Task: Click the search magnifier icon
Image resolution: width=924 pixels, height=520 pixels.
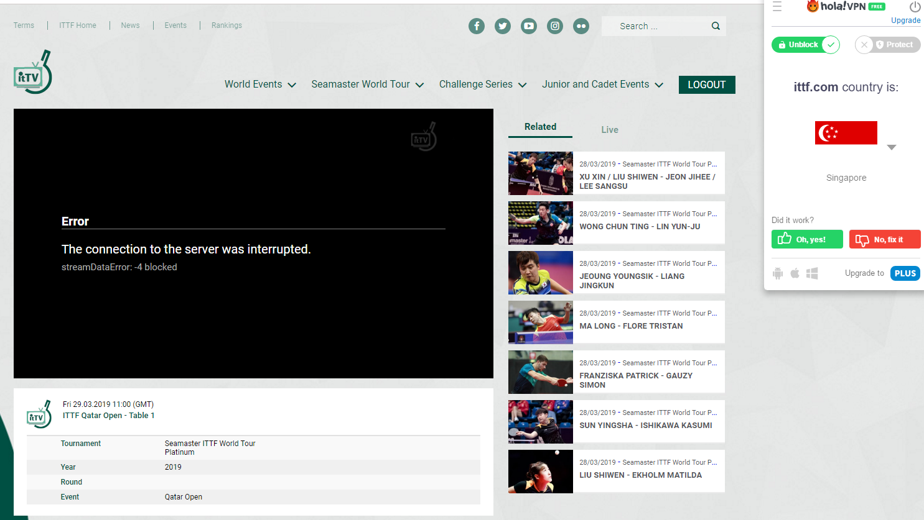Action: (716, 26)
